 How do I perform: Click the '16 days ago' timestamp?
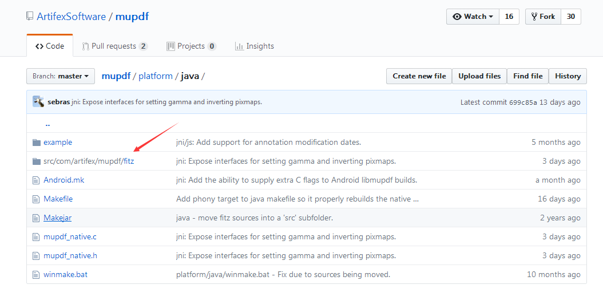559,199
